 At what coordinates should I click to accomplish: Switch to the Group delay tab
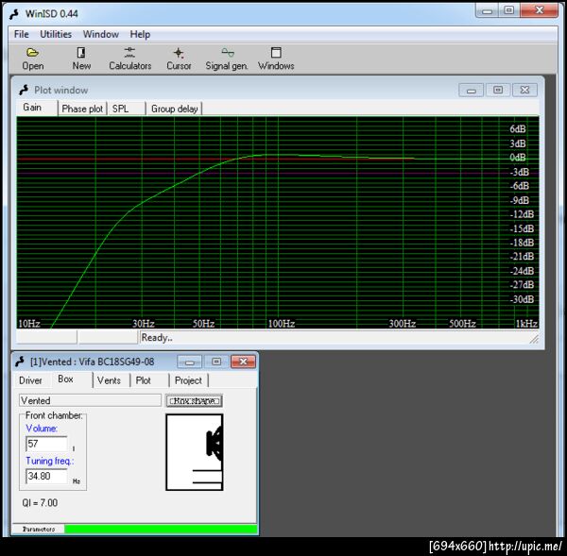(174, 109)
